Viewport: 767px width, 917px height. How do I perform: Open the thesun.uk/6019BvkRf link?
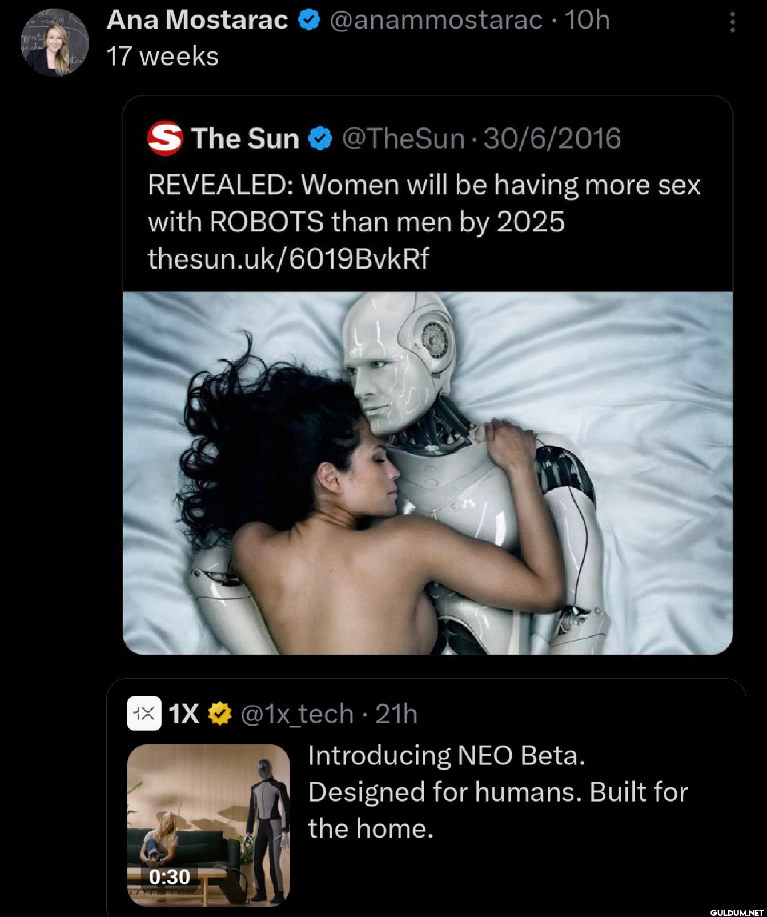point(288,258)
